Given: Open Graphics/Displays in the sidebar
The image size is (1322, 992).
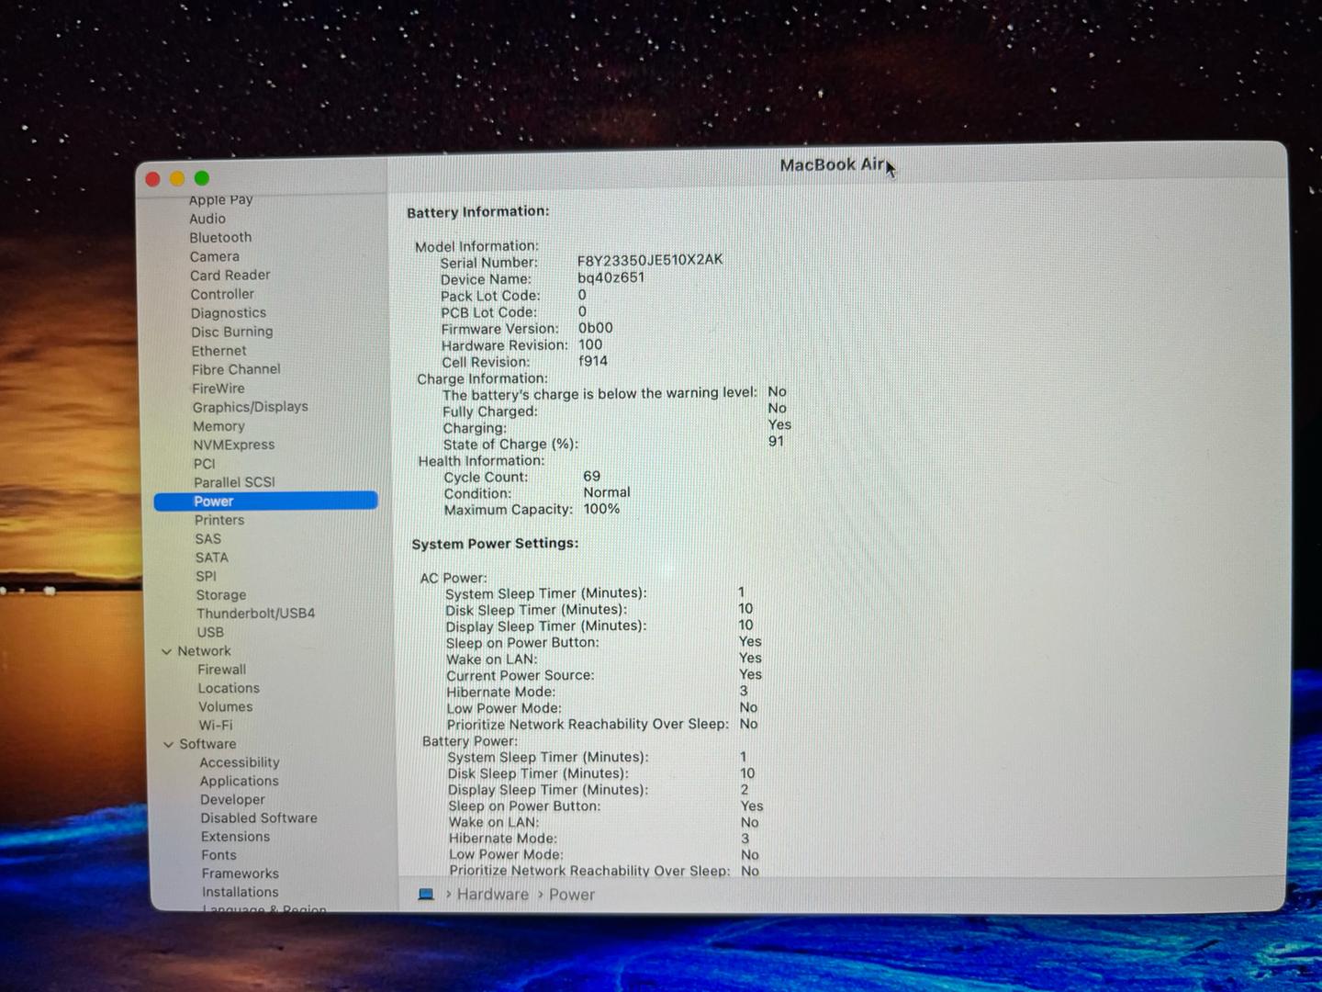Looking at the screenshot, I should 251,407.
